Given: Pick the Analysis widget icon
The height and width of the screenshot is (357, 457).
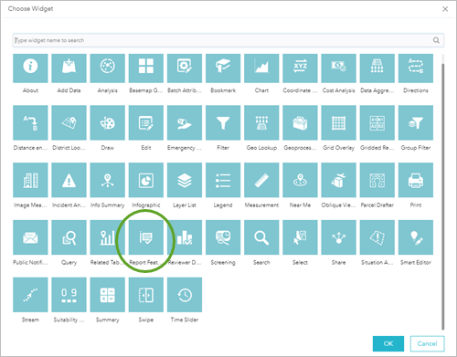Looking at the screenshot, I should pyautogui.click(x=107, y=68).
